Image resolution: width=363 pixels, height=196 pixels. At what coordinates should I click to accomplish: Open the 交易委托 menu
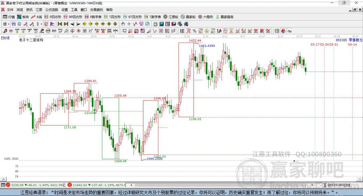click(96, 10)
